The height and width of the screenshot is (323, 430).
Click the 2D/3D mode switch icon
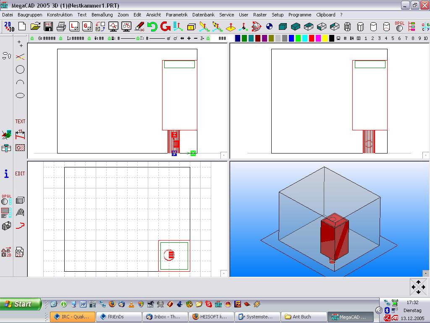(x=9, y=26)
